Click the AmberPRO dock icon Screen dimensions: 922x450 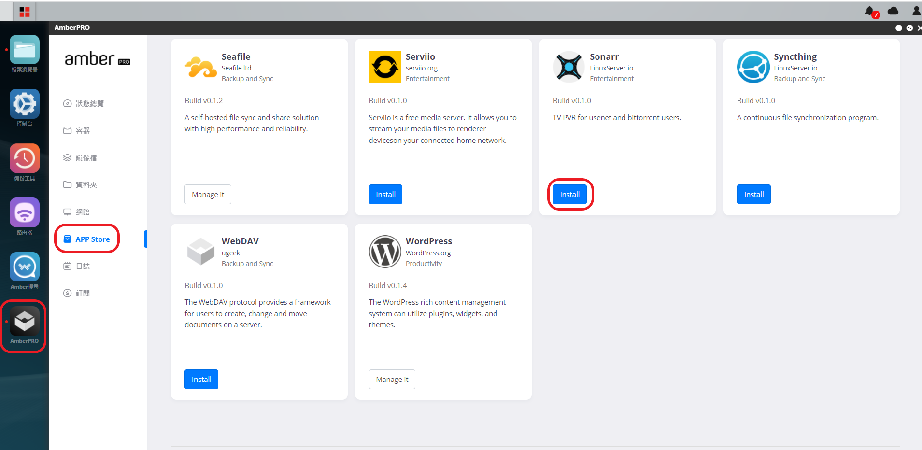pos(25,321)
